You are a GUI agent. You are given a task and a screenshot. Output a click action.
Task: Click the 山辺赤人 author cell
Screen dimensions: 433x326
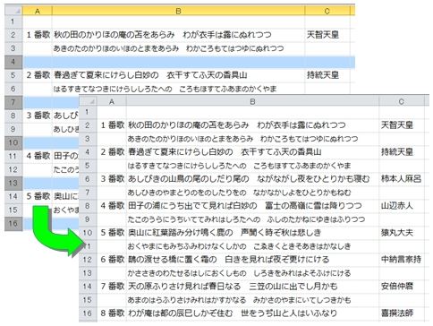[x=402, y=206]
